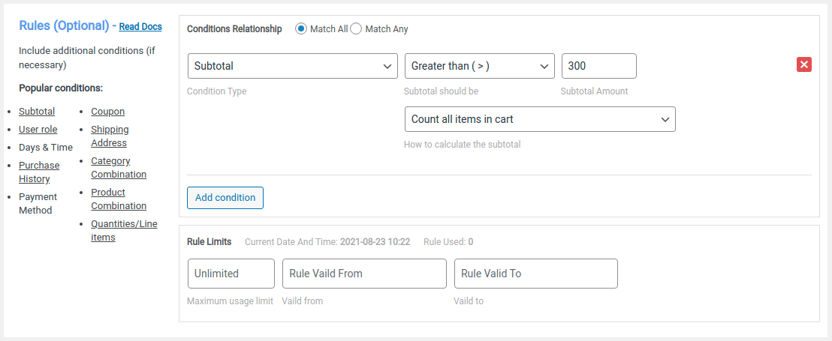The image size is (832, 341).
Task: Click the Add condition button
Action: tap(225, 198)
